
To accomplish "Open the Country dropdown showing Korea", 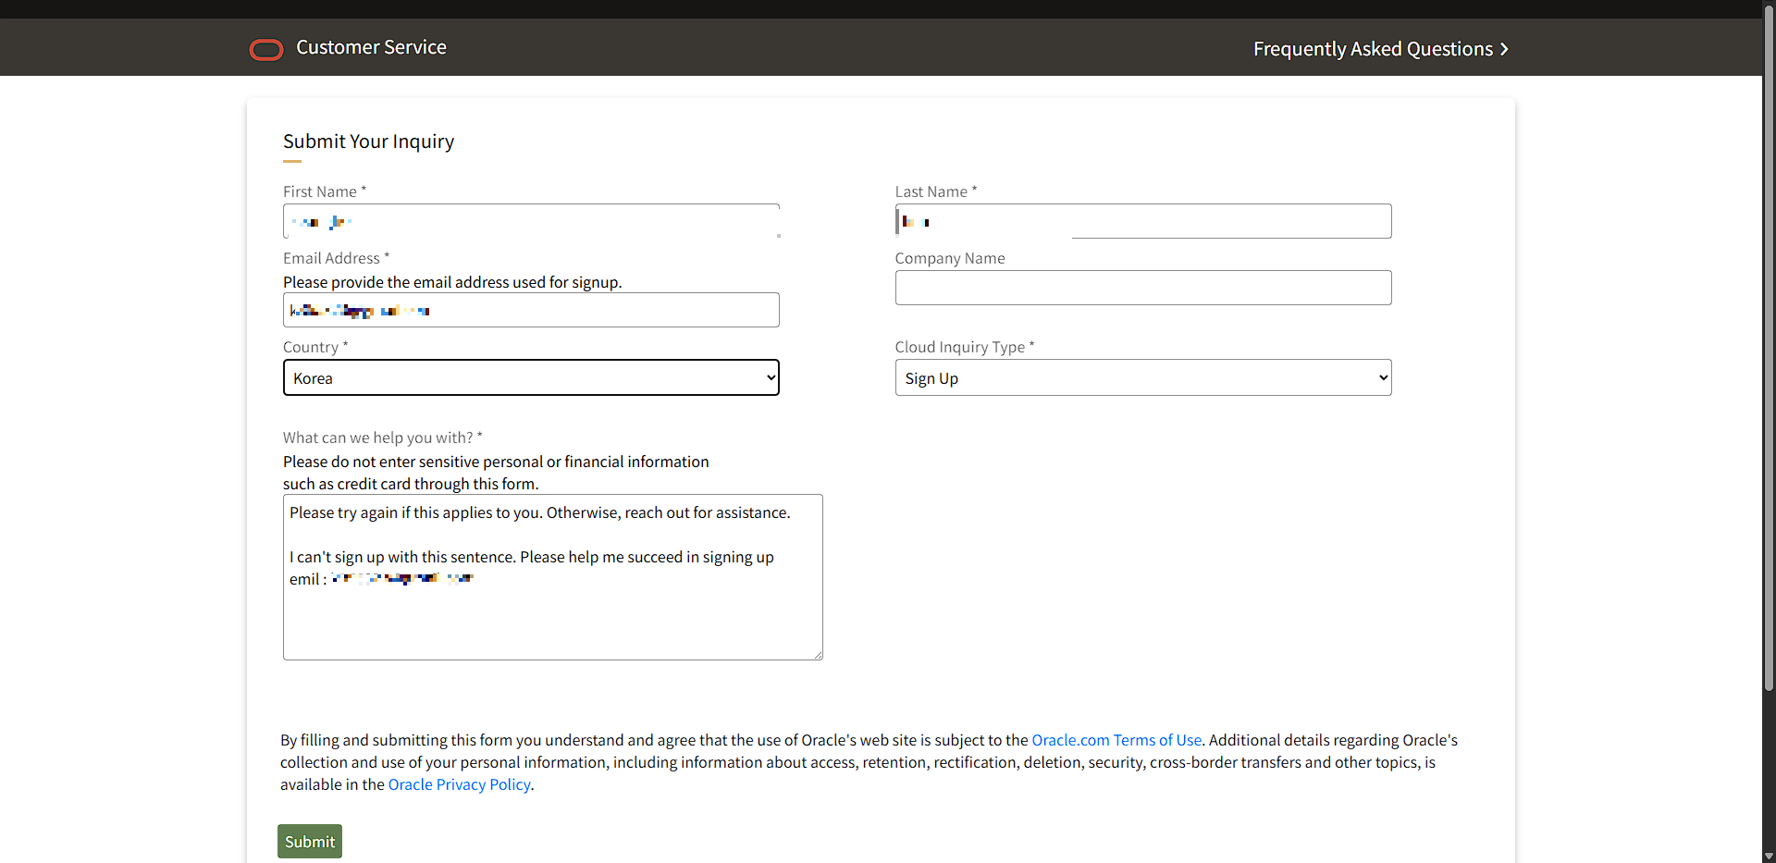I will (x=531, y=377).
